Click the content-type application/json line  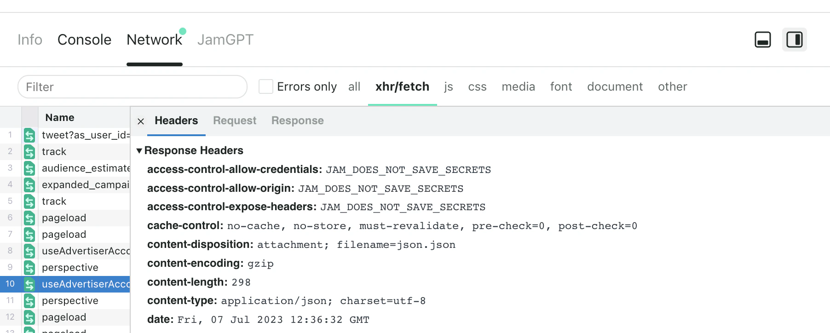(x=286, y=301)
